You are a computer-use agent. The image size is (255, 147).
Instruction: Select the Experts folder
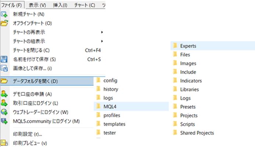[213, 46]
